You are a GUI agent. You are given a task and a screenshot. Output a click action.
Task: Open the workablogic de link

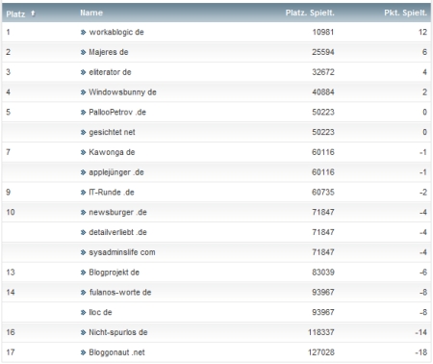tap(116, 32)
